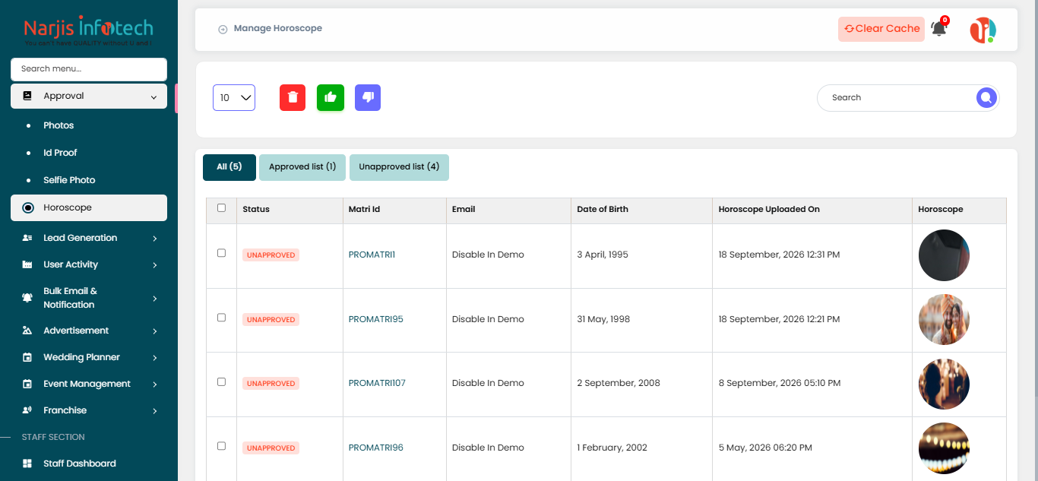Image resolution: width=1038 pixels, height=481 pixels.
Task: Expand the Lead Generation submenu
Action: [154, 238]
